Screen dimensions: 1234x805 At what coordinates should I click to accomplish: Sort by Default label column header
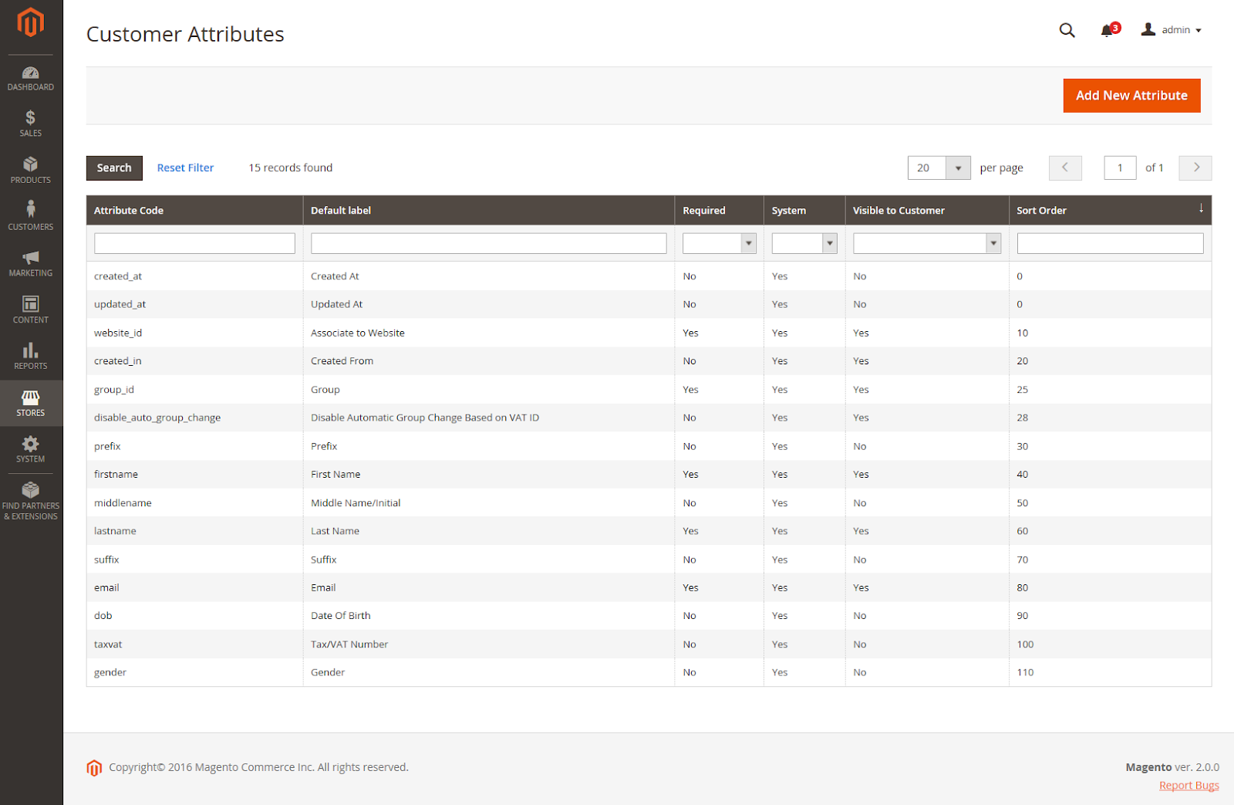click(489, 210)
